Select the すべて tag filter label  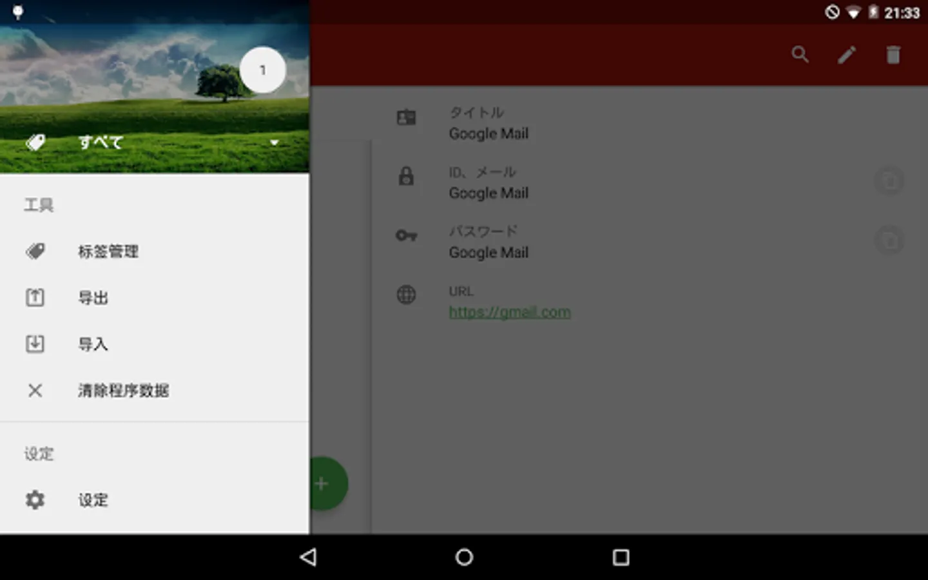(101, 142)
